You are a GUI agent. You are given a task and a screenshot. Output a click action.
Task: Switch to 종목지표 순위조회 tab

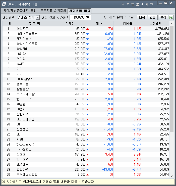tap(53, 11)
